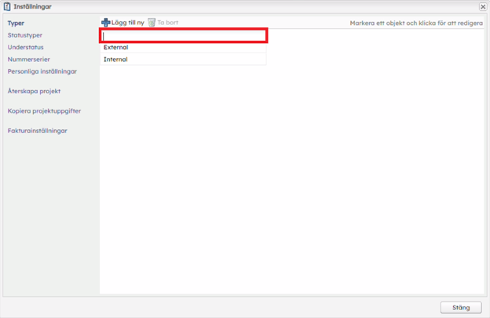Focus the empty new type text field
Screen dimensions: 490x318
[185, 35]
